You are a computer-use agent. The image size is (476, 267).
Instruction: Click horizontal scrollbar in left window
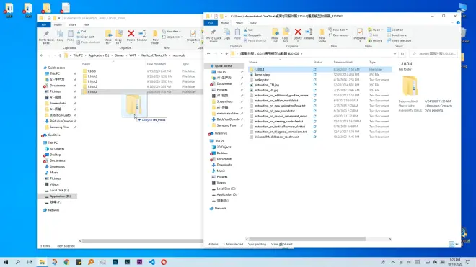pos(142,240)
